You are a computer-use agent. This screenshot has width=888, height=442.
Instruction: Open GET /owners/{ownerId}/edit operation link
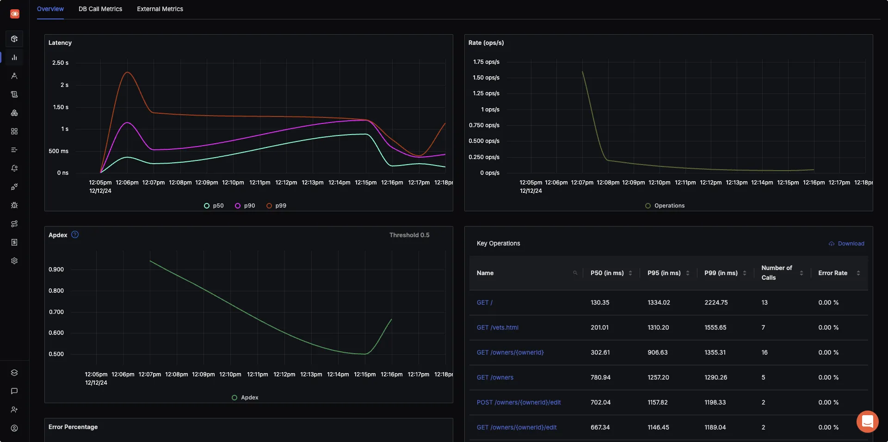tap(517, 427)
